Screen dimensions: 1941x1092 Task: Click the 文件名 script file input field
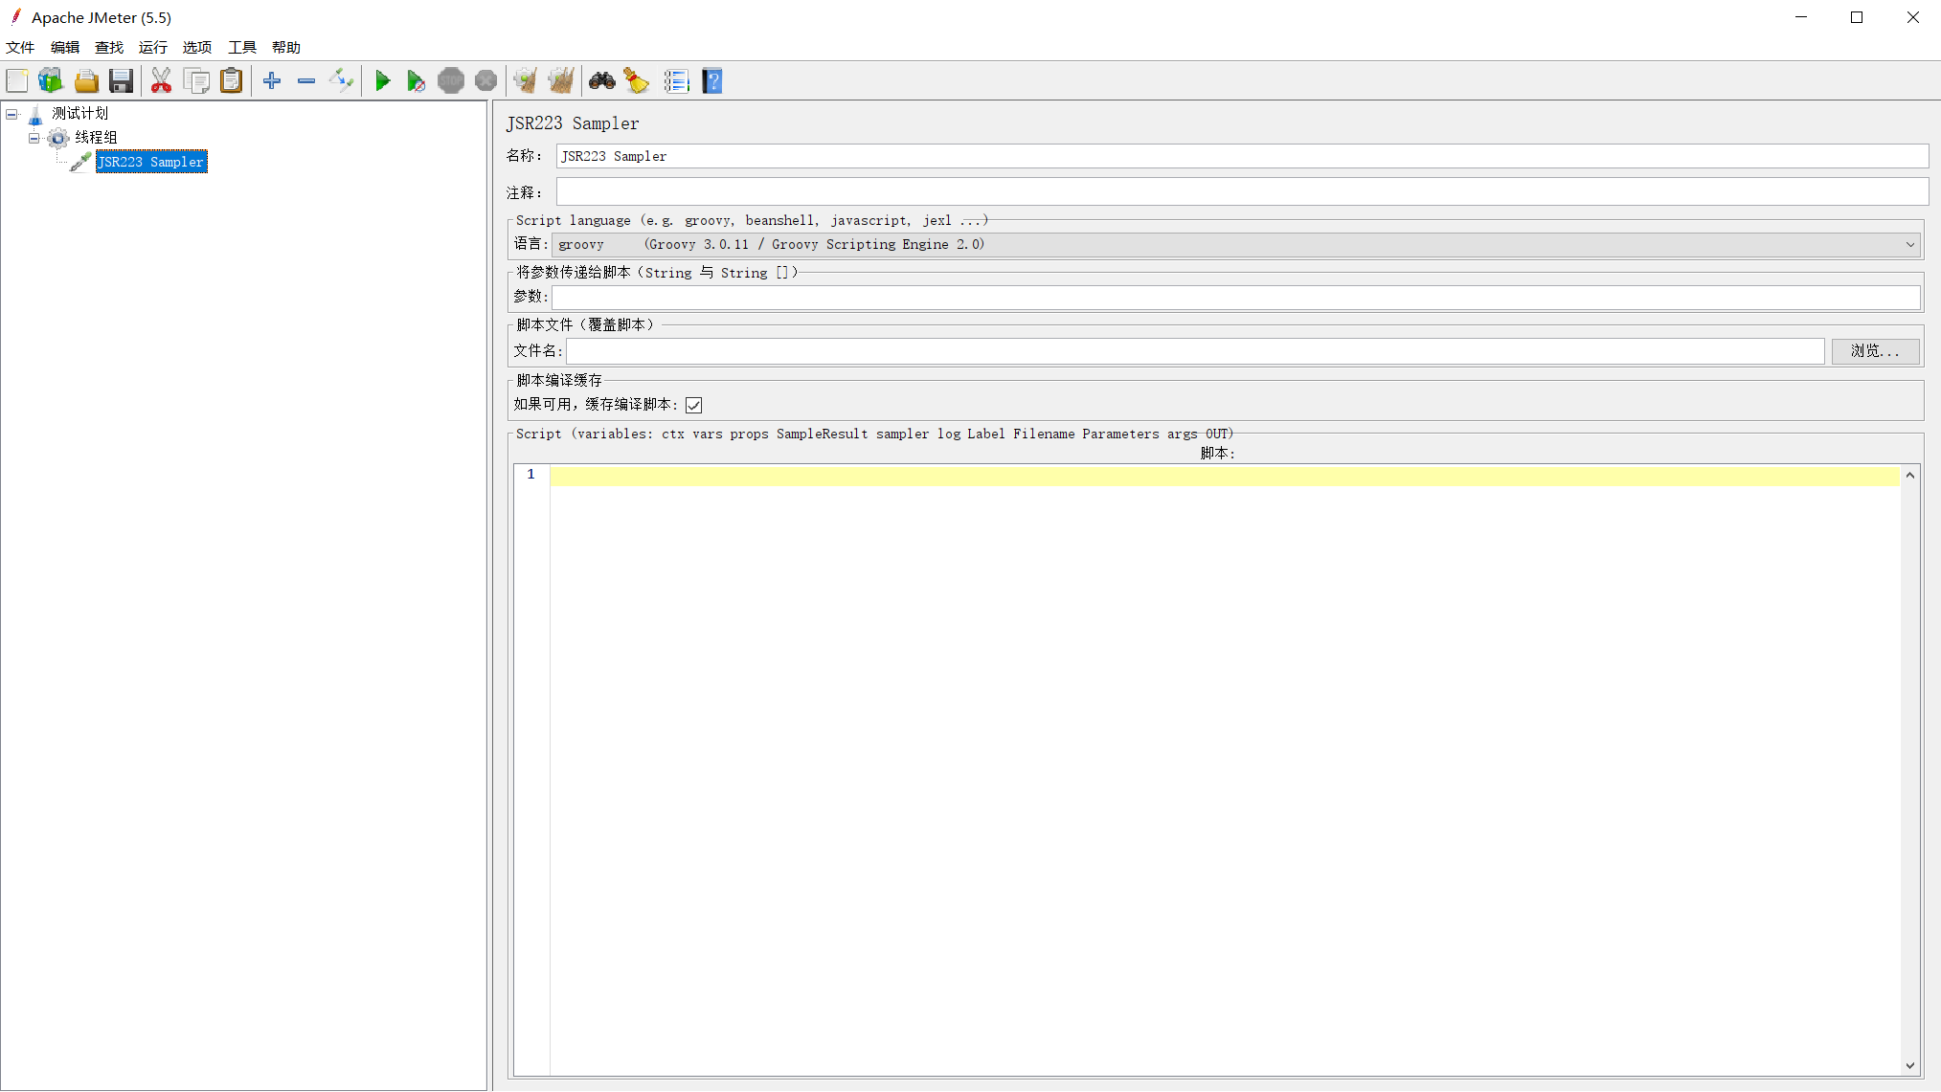pos(1195,351)
